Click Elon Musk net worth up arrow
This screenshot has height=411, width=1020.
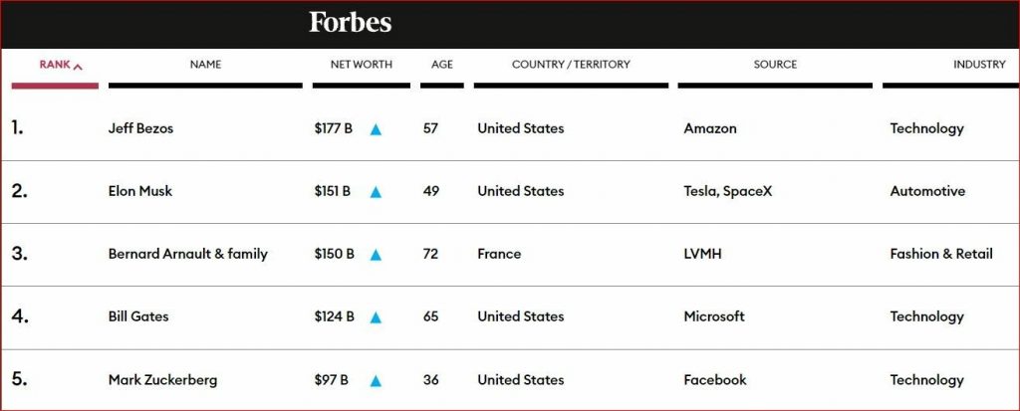(376, 192)
